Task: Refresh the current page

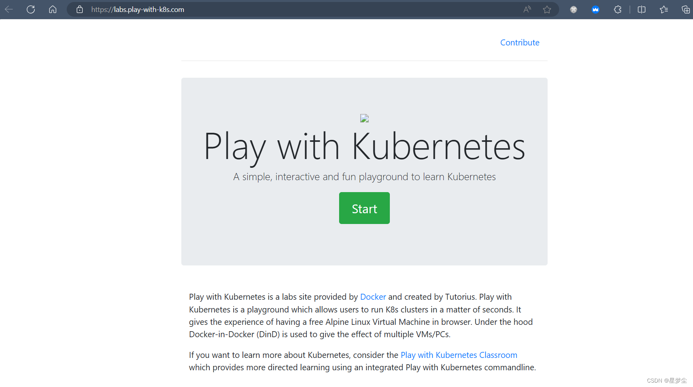Action: pyautogui.click(x=30, y=9)
